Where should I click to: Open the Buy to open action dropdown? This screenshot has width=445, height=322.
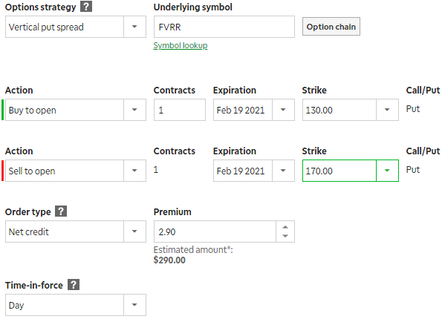[x=134, y=110]
